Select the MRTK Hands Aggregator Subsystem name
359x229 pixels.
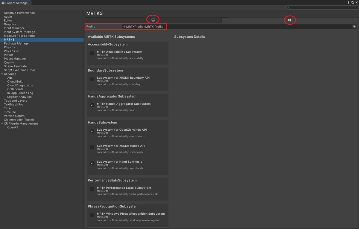pyautogui.click(x=124, y=104)
